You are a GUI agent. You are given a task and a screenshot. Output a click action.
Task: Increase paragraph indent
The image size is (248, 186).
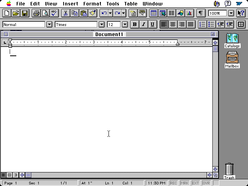click(229, 24)
